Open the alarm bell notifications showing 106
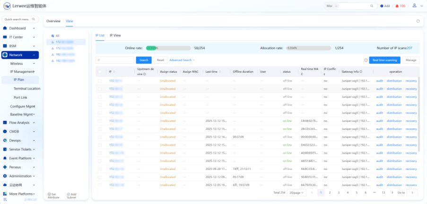This screenshot has width=427, height=204. click(397, 6)
